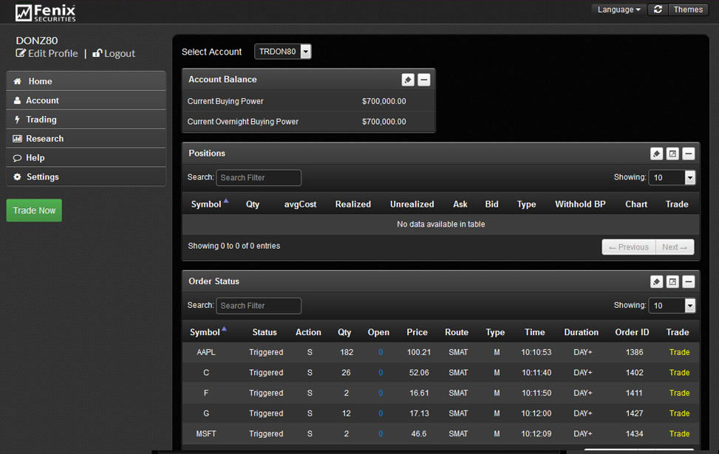Pop out the Order Status panel
Image resolution: width=719 pixels, height=454 pixels.
pyautogui.click(x=672, y=282)
